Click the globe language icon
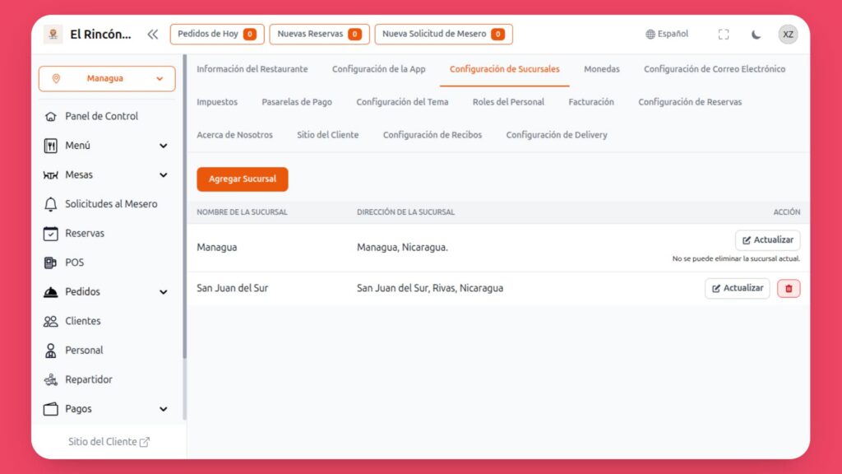 tap(650, 35)
